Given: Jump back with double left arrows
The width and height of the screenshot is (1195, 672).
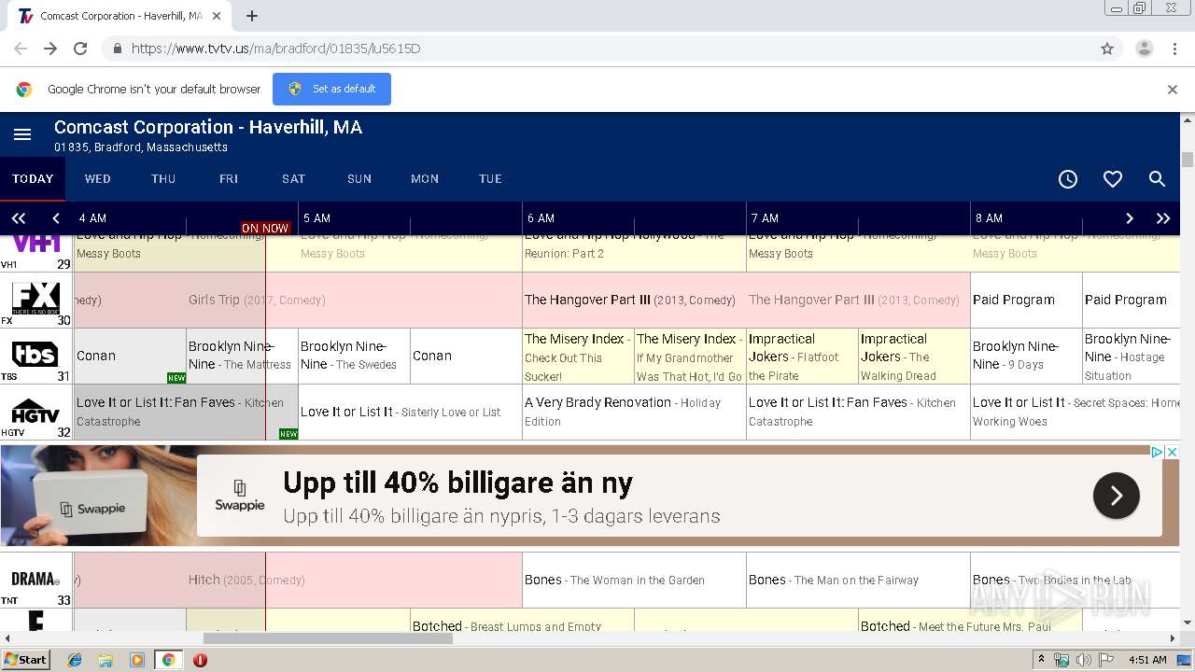Looking at the screenshot, I should click(19, 218).
